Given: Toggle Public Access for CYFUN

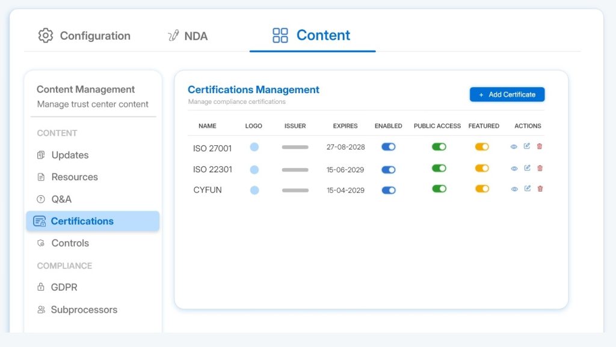Looking at the screenshot, I should pyautogui.click(x=439, y=189).
